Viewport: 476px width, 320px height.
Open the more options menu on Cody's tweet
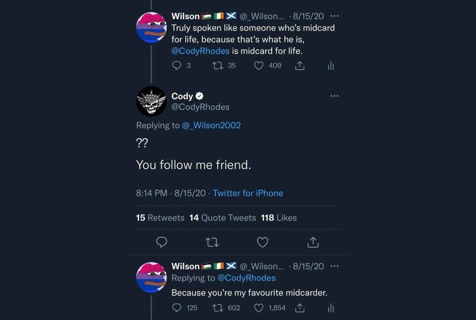[x=334, y=96]
